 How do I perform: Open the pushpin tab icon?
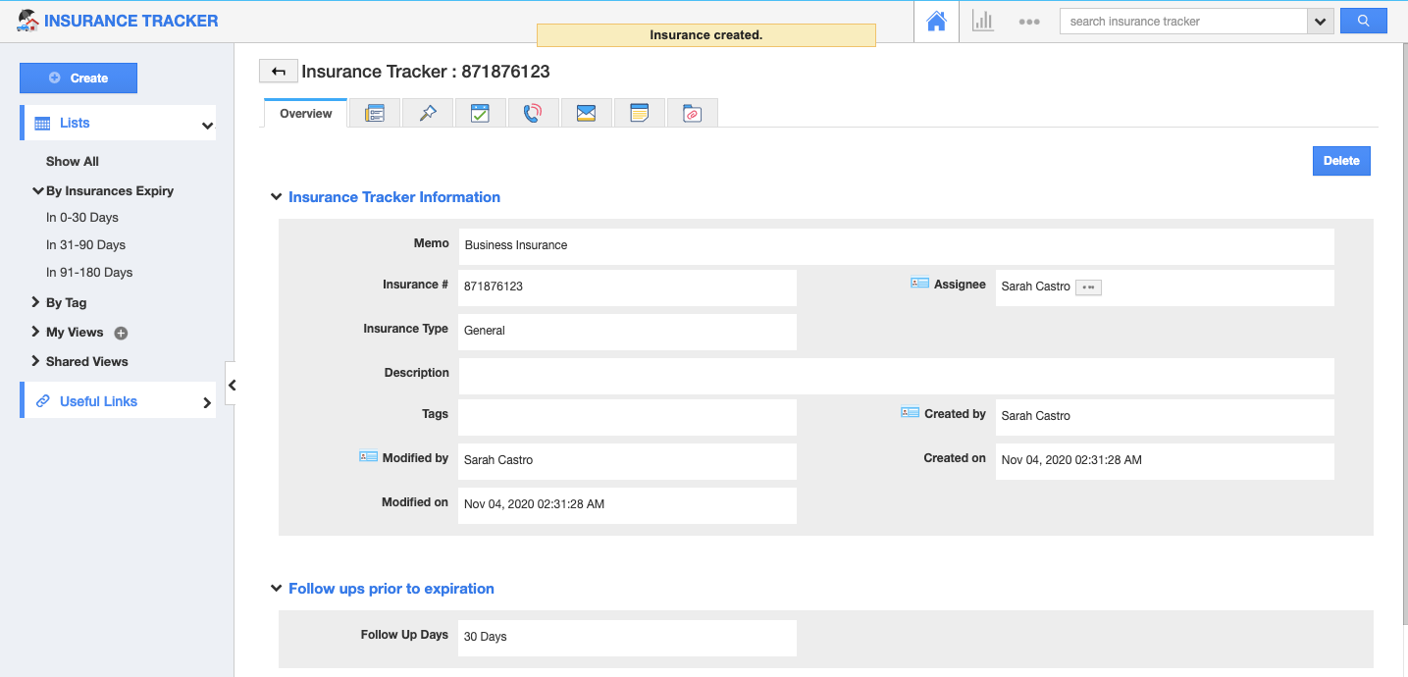tap(427, 114)
